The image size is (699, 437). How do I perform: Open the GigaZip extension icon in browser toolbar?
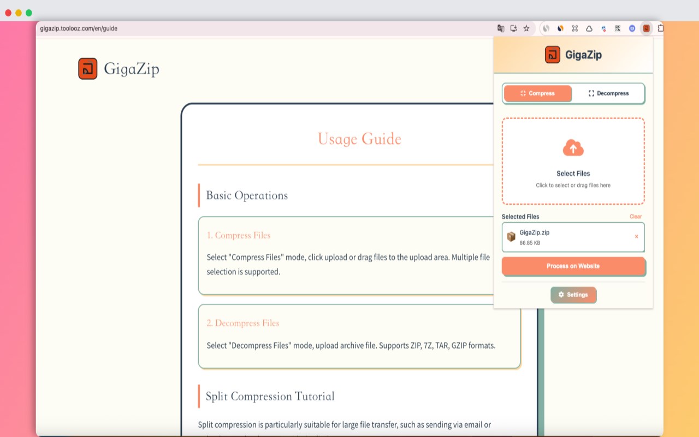click(x=646, y=28)
